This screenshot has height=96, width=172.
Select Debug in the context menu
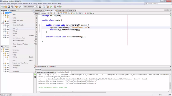point(22,31)
